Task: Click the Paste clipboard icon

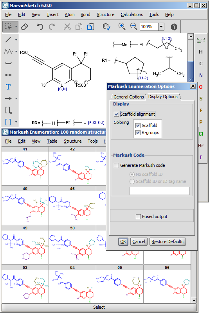Action: 90,27
